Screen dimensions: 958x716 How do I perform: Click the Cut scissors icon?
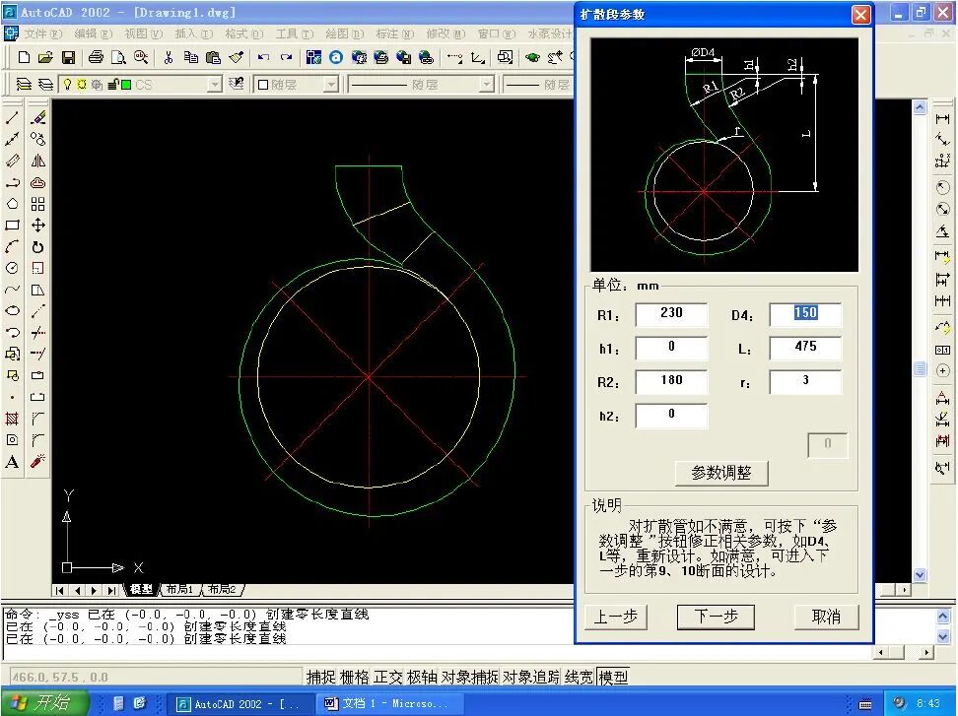[x=169, y=57]
